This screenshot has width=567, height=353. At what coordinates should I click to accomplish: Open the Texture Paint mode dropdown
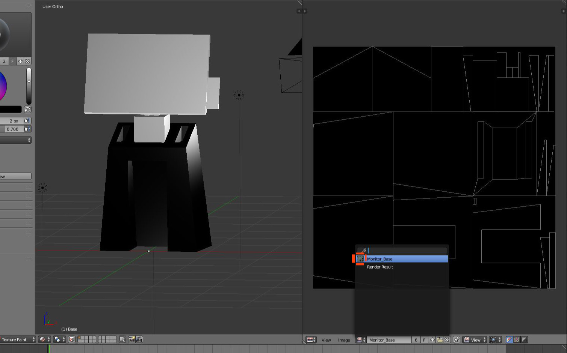[x=15, y=339]
